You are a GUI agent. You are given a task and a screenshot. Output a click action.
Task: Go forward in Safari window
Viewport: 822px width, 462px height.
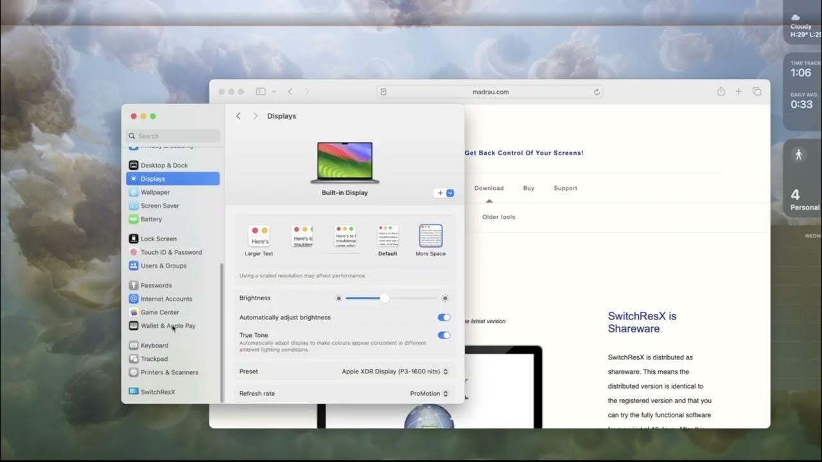(306, 92)
